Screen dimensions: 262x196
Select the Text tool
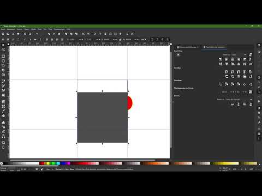(3, 95)
